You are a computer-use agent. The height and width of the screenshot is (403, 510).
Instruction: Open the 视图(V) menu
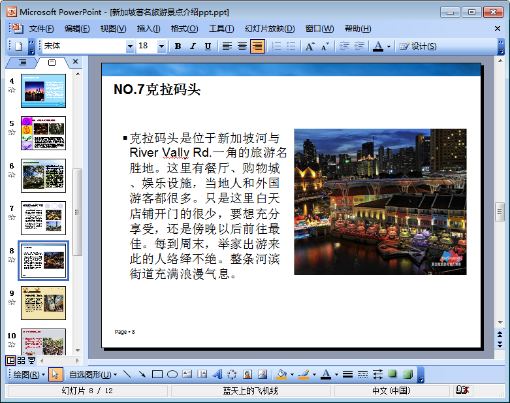coord(113,29)
